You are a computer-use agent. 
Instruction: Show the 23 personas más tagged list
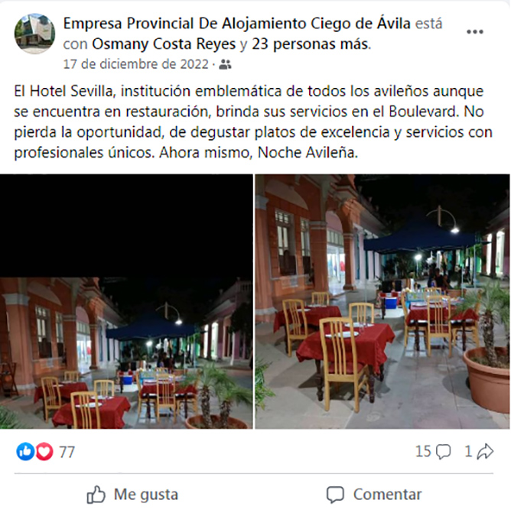coord(310,44)
